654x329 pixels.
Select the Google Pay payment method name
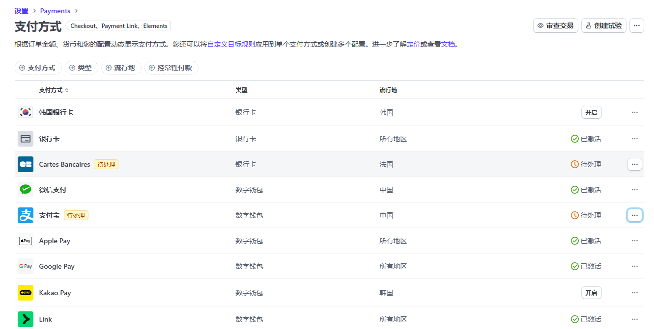57,266
